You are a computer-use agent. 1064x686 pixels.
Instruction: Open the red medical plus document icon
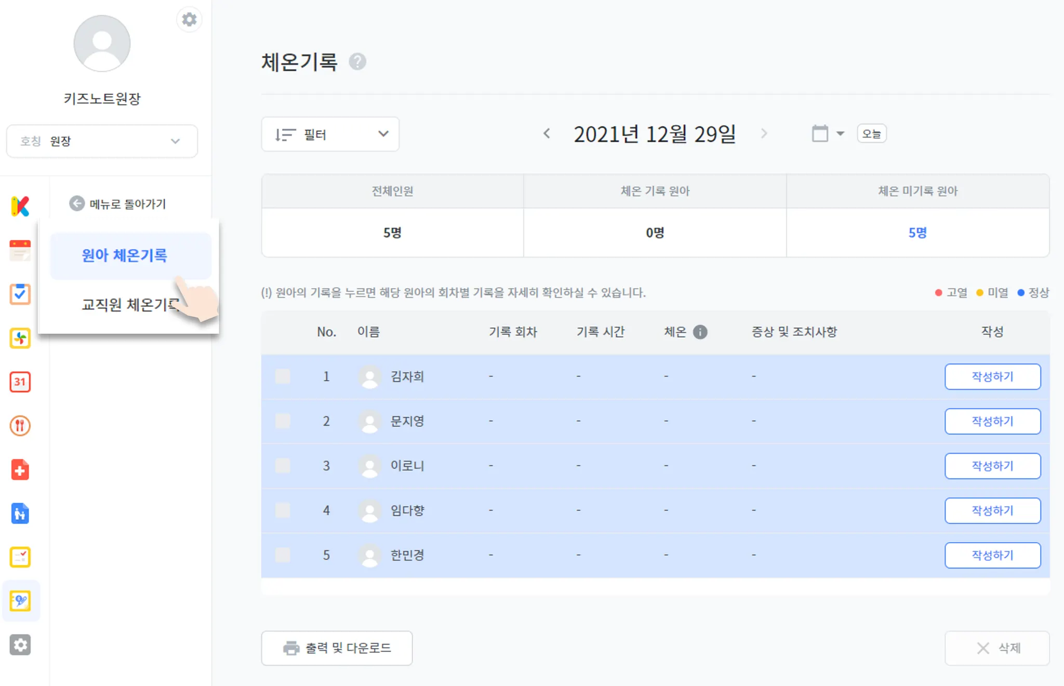click(20, 470)
